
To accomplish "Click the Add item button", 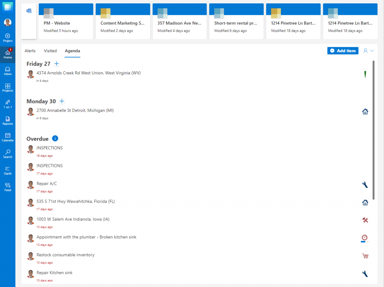I will pos(342,51).
